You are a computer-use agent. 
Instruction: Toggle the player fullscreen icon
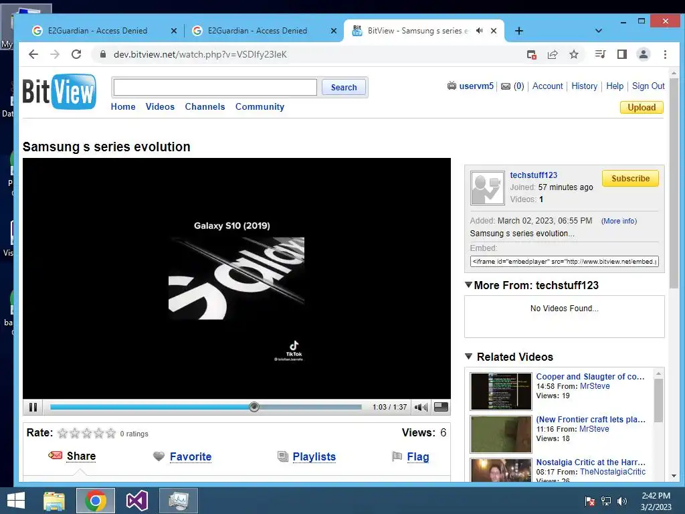[x=441, y=407]
